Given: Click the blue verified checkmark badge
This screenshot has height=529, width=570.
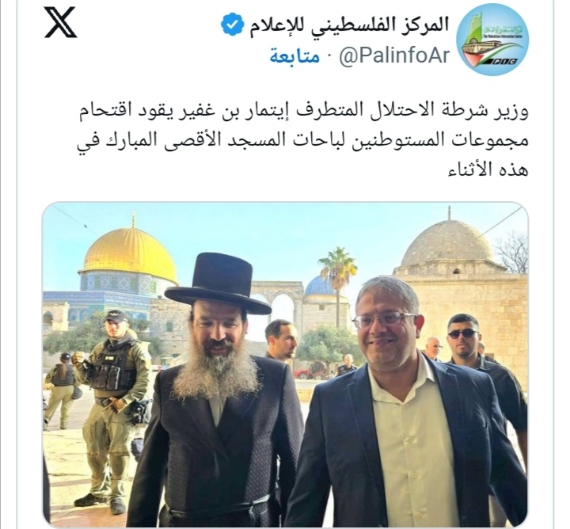Looking at the screenshot, I should point(232,24).
